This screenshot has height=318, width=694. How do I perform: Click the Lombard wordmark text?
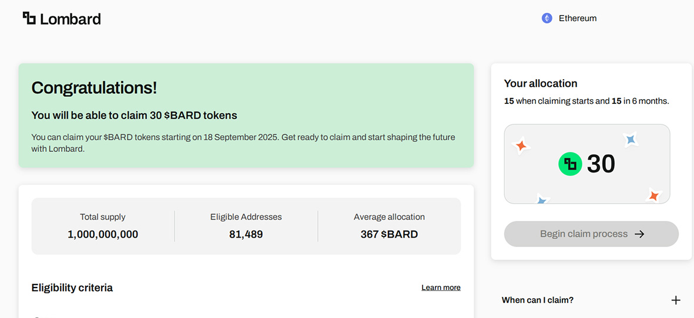(71, 19)
